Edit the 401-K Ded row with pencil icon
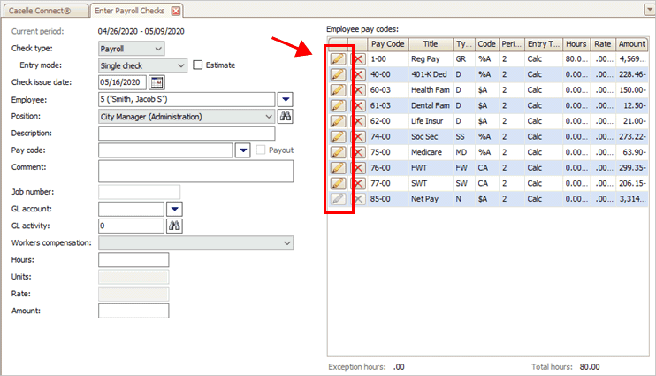Viewport: 656px width, 376px height. point(338,74)
